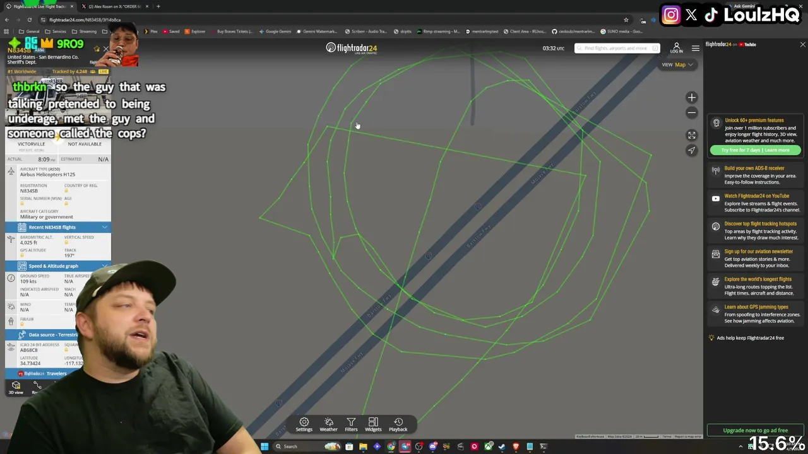Expand the Data source section header
This screenshot has width=808, height=454.
pyautogui.click(x=43, y=335)
